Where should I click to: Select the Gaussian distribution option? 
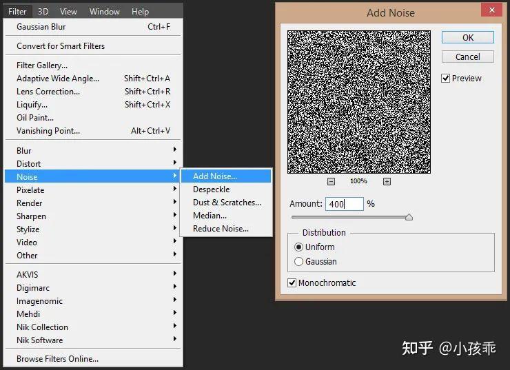point(298,261)
